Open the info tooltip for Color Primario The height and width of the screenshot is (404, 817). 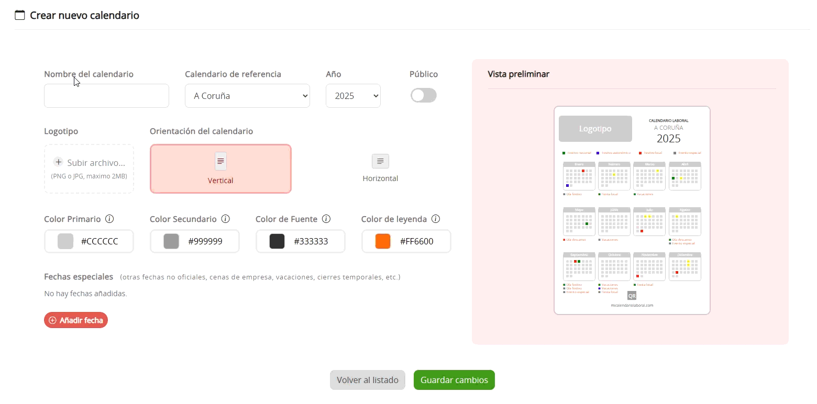tap(110, 219)
